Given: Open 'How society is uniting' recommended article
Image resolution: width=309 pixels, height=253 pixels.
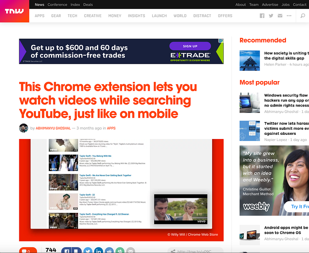Looking at the screenshot, I should tap(287, 56).
